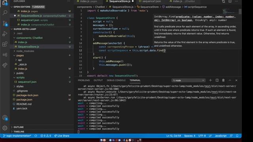Close the terminal panel

pyautogui.click(x=236, y=80)
